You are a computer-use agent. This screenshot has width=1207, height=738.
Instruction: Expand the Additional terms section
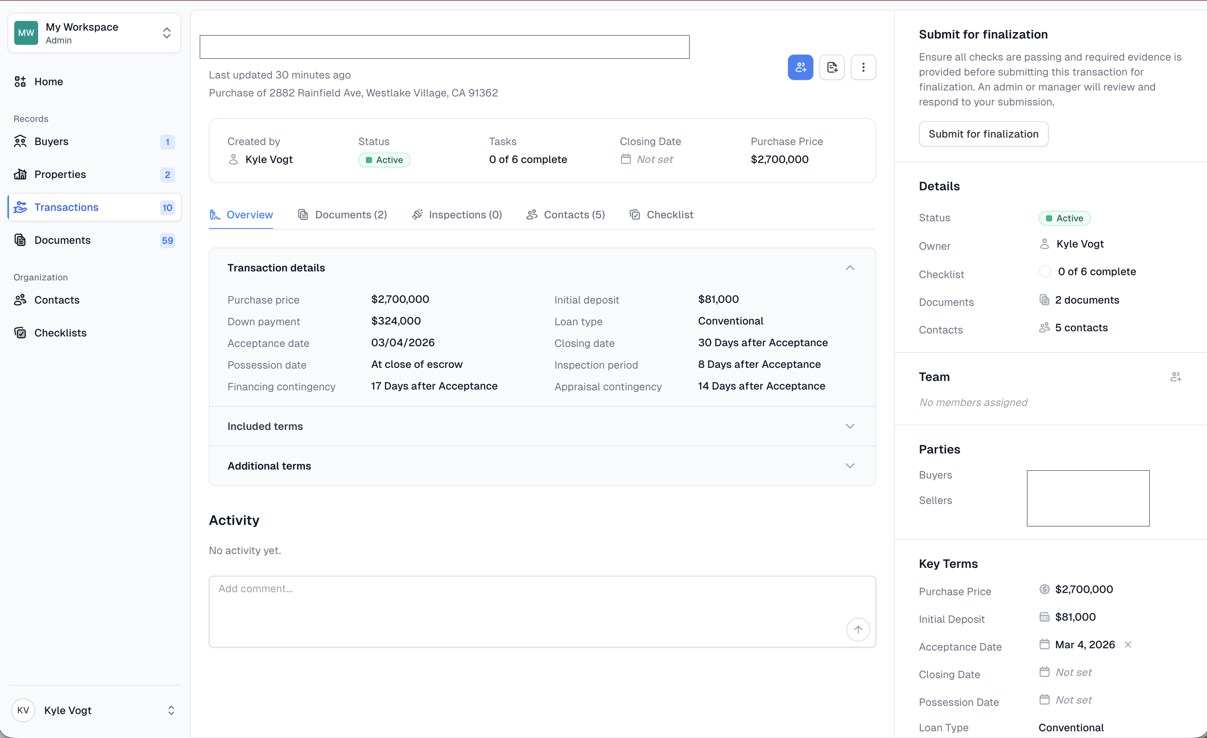pos(849,465)
